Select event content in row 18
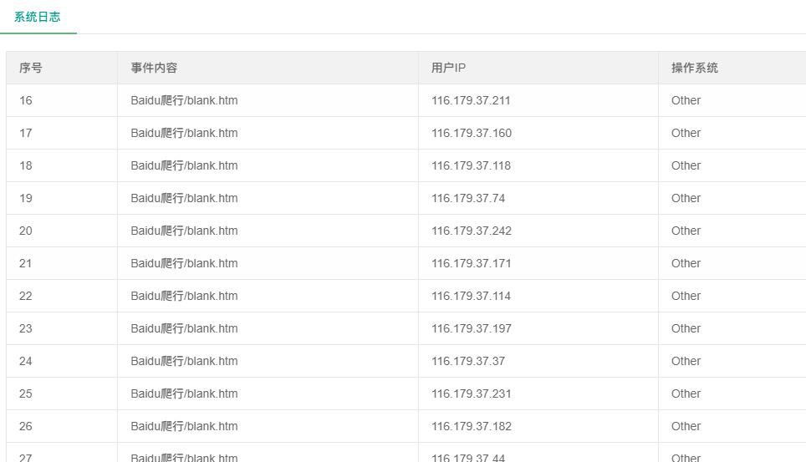This screenshot has height=462, width=806. tap(184, 165)
